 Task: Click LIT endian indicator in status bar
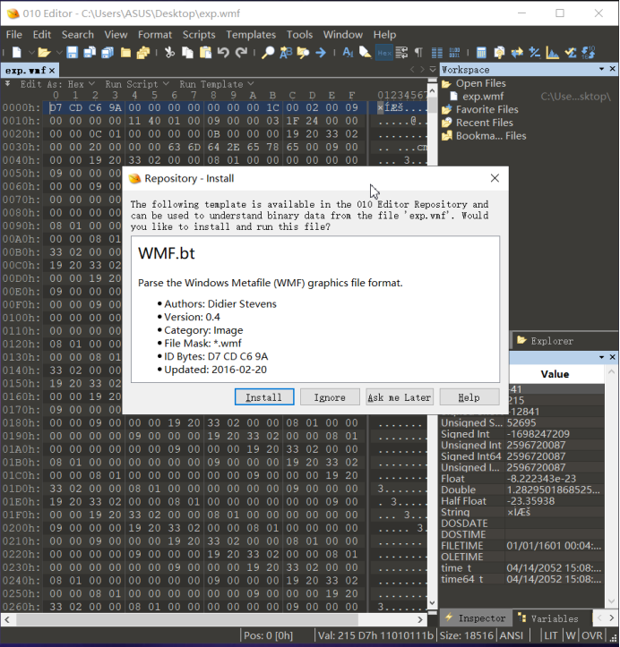pyautogui.click(x=551, y=635)
